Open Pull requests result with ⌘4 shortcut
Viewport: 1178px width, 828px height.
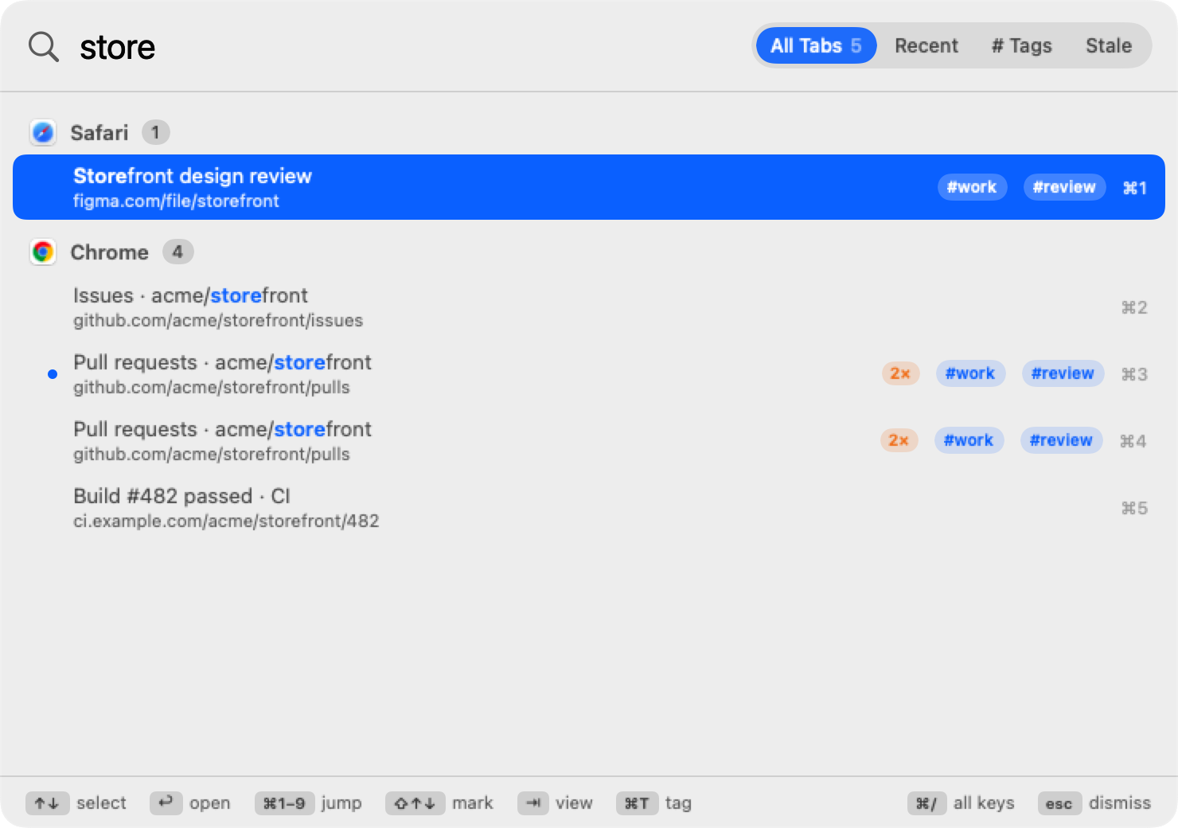(x=589, y=441)
